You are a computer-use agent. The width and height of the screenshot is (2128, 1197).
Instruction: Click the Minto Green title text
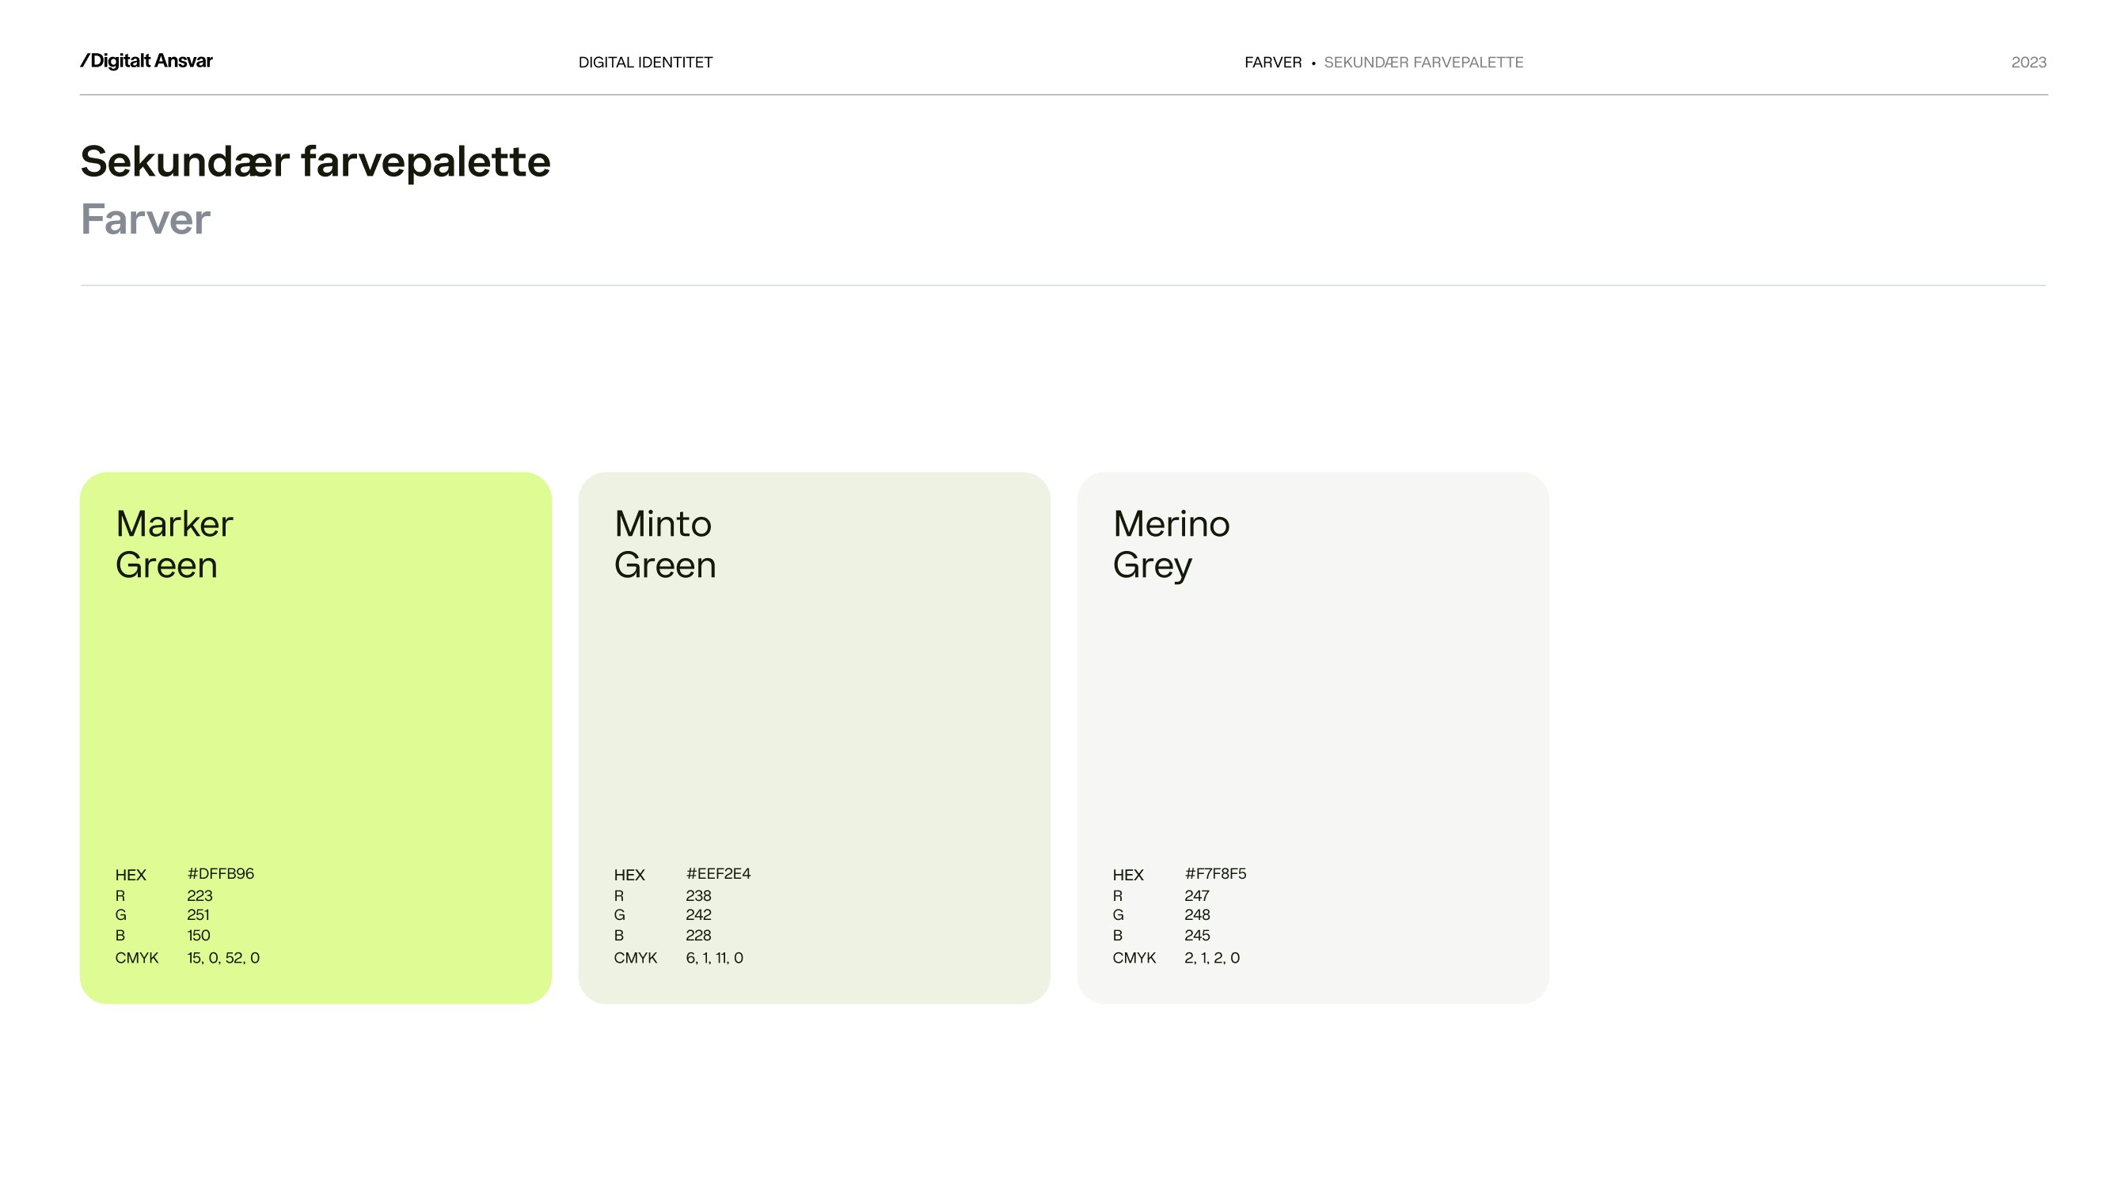click(x=665, y=545)
